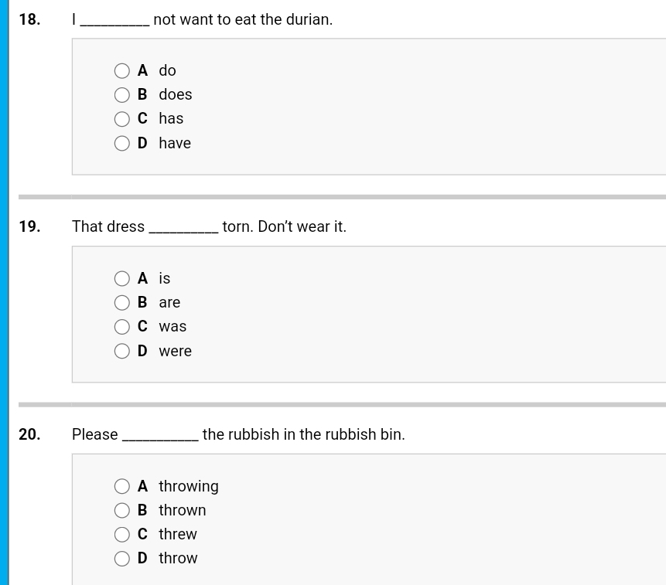Screen dimensions: 666x585
Task: Choose option A 'is' for question 19
Action: click(121, 278)
